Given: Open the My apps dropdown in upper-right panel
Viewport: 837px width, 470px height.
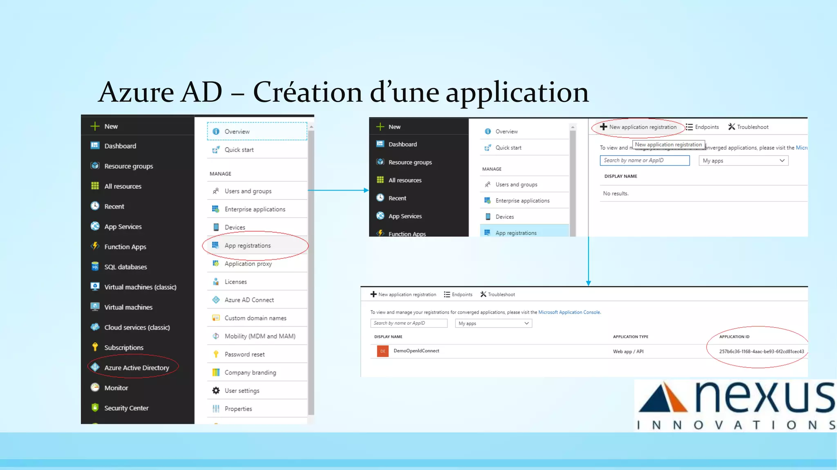Looking at the screenshot, I should click(x=743, y=161).
